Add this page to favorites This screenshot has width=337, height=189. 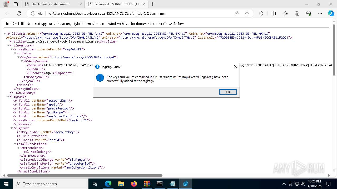247,13
